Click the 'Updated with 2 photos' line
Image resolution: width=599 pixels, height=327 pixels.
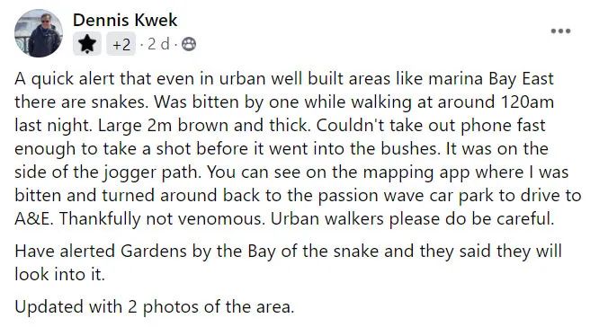tap(155, 306)
